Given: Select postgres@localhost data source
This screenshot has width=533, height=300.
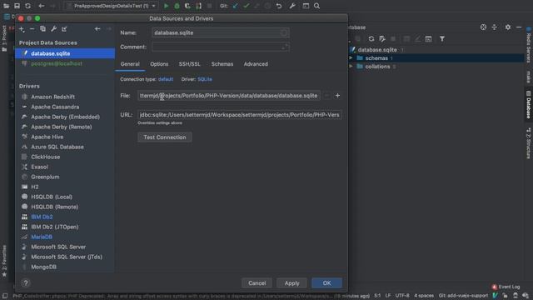Looking at the screenshot, I should pos(65,63).
